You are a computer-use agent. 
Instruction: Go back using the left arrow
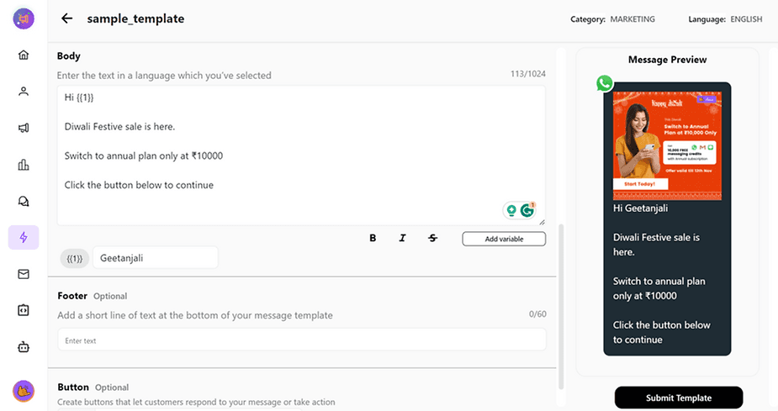[66, 18]
